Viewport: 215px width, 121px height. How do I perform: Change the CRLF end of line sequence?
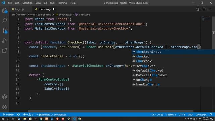[x=190, y=115]
